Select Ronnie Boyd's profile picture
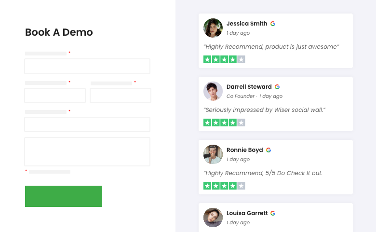 (213, 154)
